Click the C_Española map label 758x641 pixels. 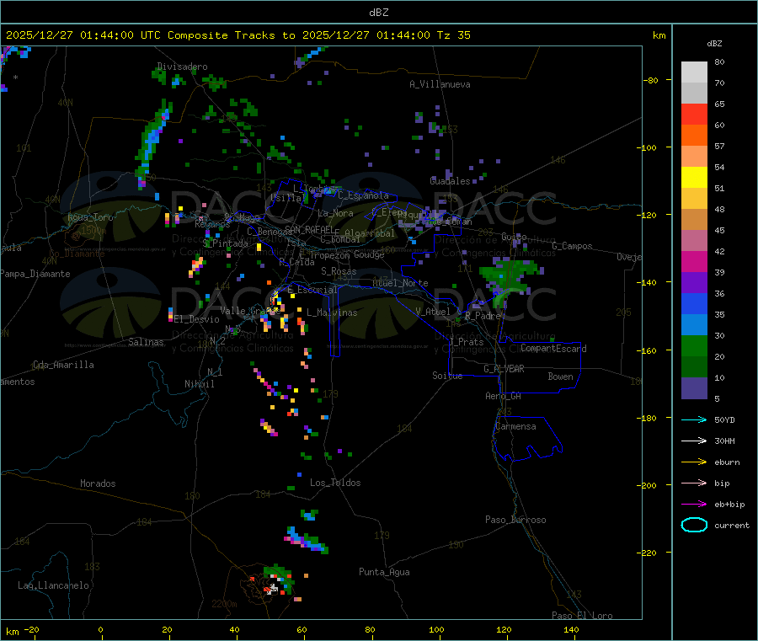coord(363,195)
